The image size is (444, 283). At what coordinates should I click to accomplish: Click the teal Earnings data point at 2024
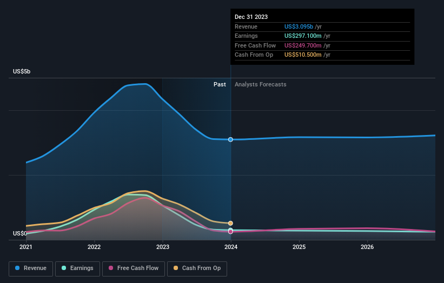coord(230,230)
